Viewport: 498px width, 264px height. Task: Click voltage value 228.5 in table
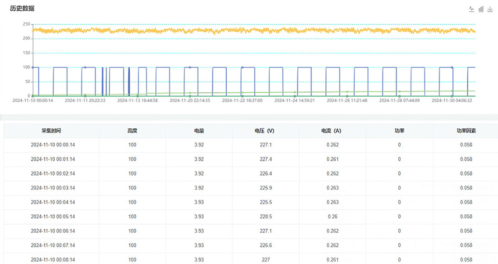pyautogui.click(x=265, y=217)
